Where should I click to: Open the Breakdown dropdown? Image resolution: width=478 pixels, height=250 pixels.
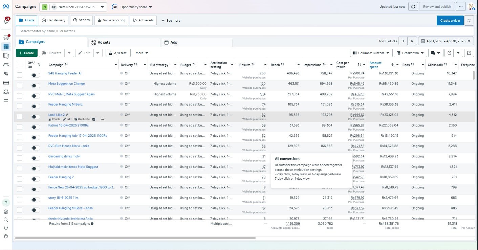click(410, 53)
